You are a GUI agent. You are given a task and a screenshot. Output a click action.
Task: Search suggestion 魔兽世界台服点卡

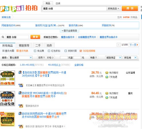pyautogui.click(x=109, y=37)
